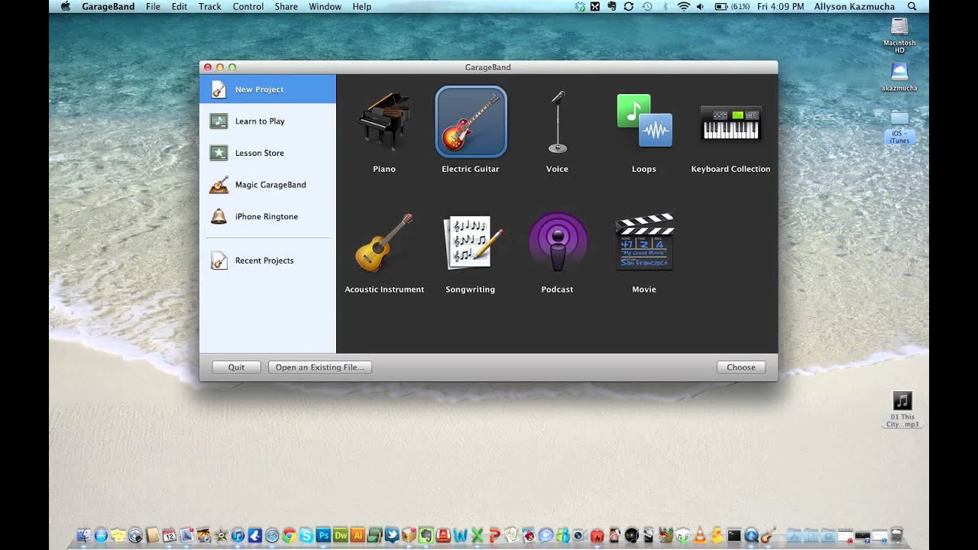Viewport: 978px width, 550px height.
Task: Launch Illustrator from the dock
Action: point(358,535)
